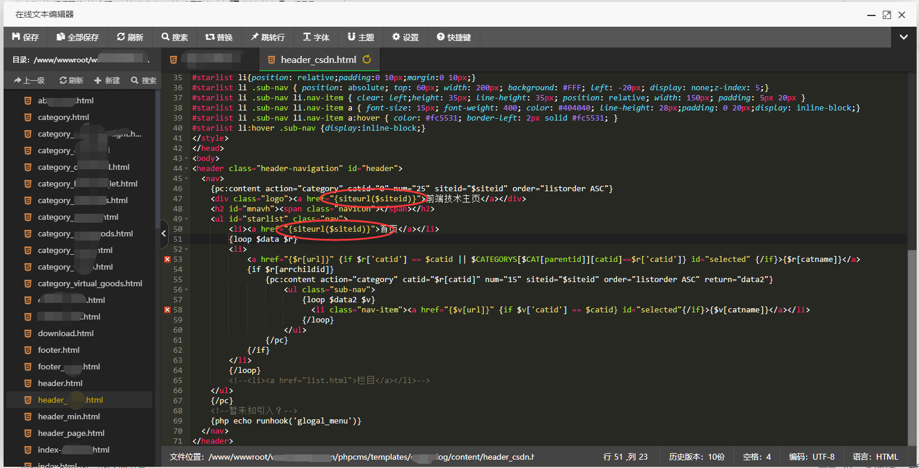
Task: Open the 主题 theme chooser
Action: (361, 37)
